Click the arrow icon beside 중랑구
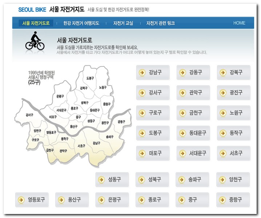Image resolution: width=261 pixels, height=218 pixels. click(222, 200)
